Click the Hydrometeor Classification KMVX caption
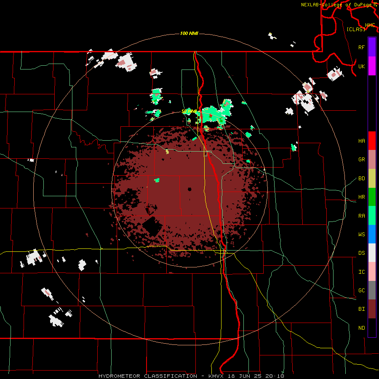 point(191,376)
